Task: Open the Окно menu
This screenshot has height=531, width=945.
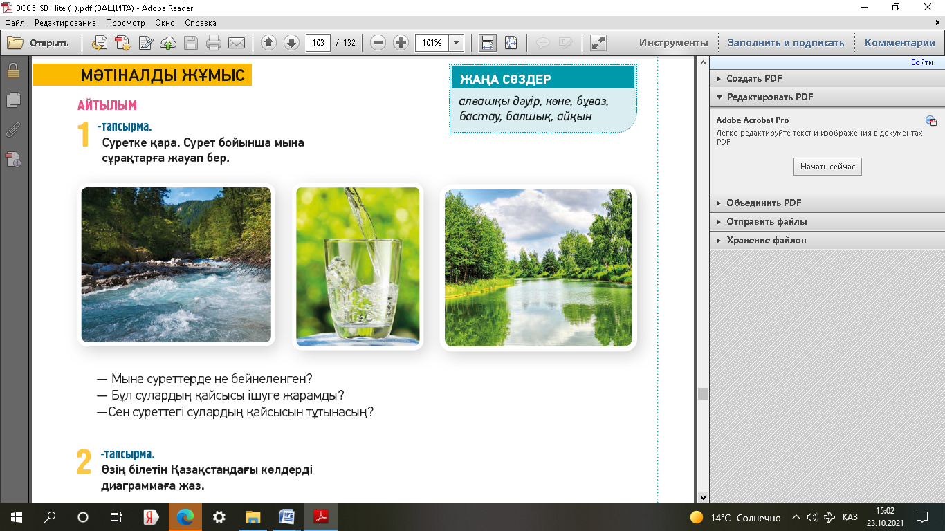Action: (x=165, y=23)
